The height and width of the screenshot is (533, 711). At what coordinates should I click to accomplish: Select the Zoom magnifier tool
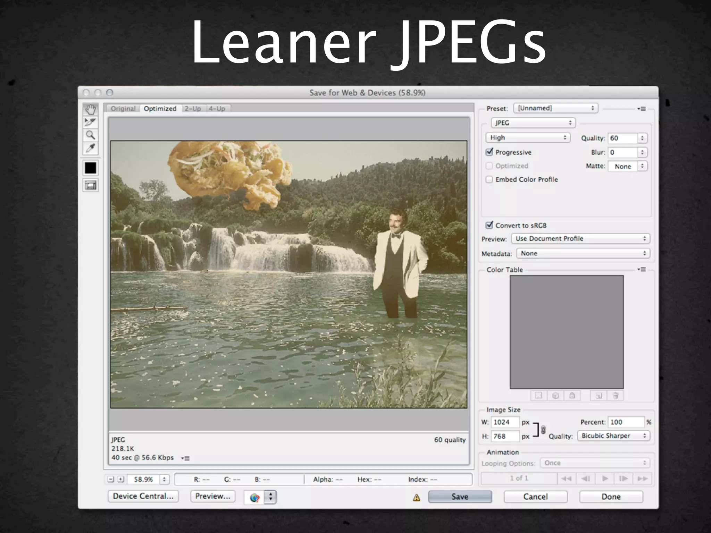(90, 135)
